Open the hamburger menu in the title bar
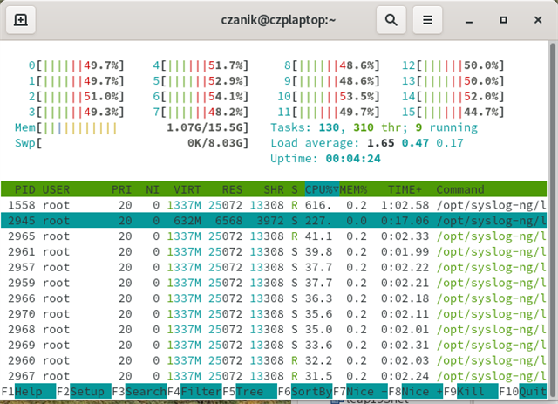Viewport: 558px width, 404px height. pos(427,20)
